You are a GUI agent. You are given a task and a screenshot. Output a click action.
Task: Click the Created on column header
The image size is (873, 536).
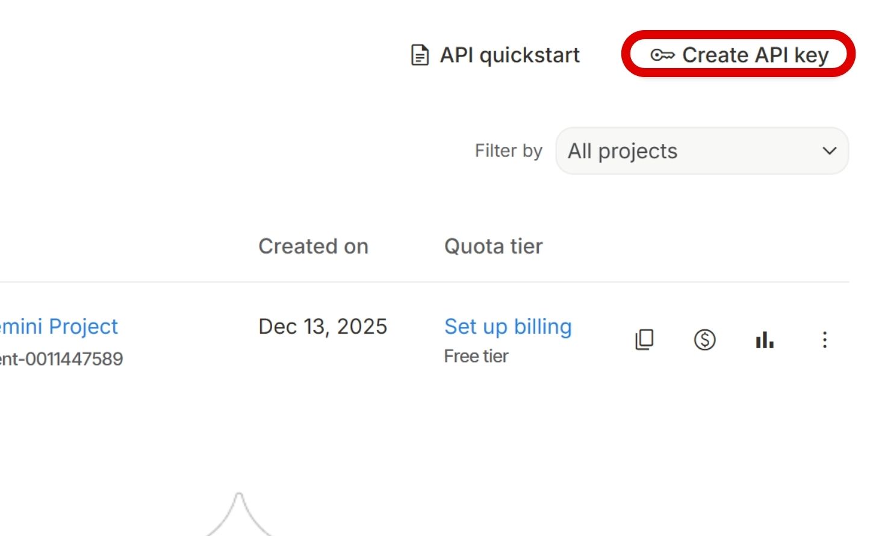[x=313, y=246]
